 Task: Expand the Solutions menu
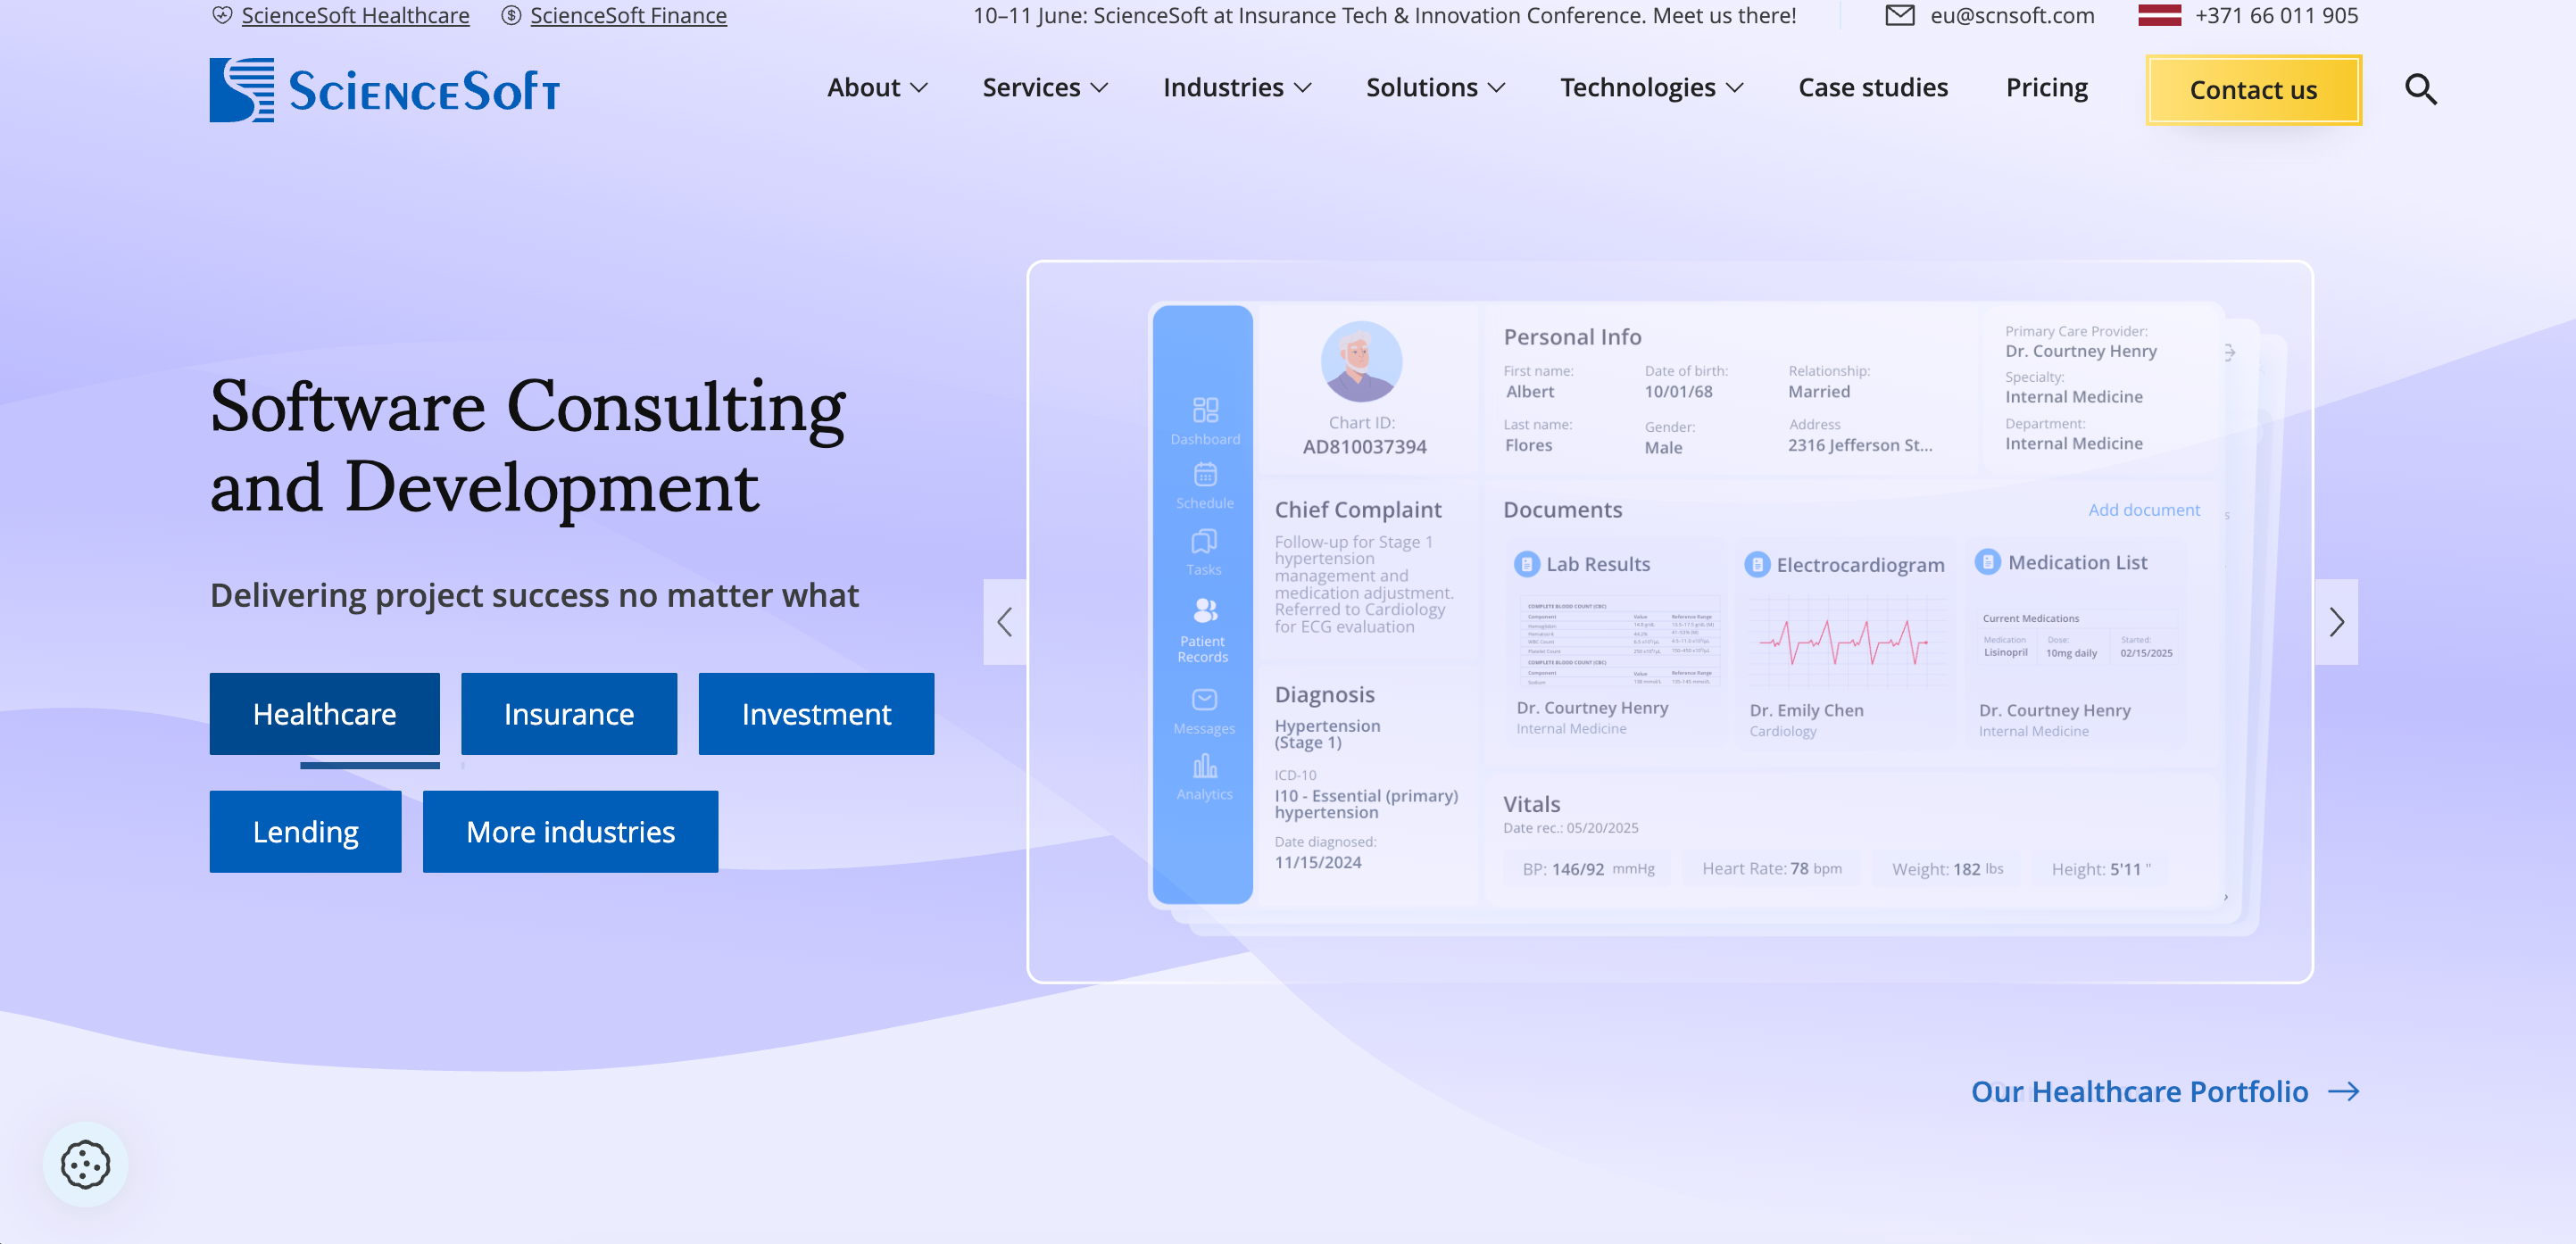(1435, 88)
